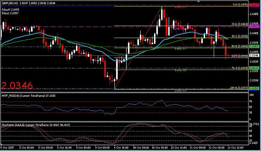Click the Daily R1 level label
Viewport: 261px width, 151px height.
click(180, 7)
